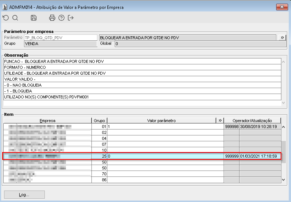
Task: Select the line - 1 - BLOQUEIA
Action: 142,91
